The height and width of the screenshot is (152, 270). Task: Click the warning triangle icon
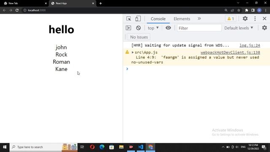pyautogui.click(x=127, y=52)
